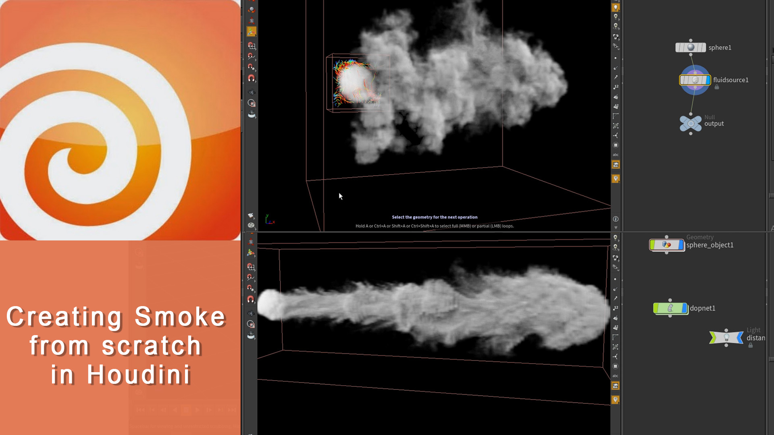Enable multi snapping magnet in lower viewport toolbar
774x435 pixels.
[x=251, y=299]
